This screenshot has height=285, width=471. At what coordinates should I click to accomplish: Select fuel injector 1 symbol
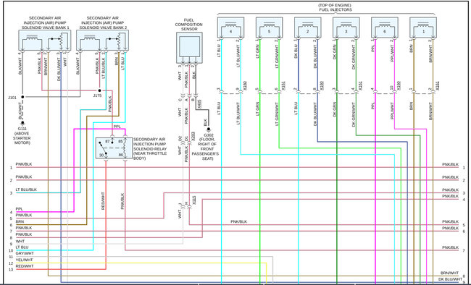[x=423, y=27]
